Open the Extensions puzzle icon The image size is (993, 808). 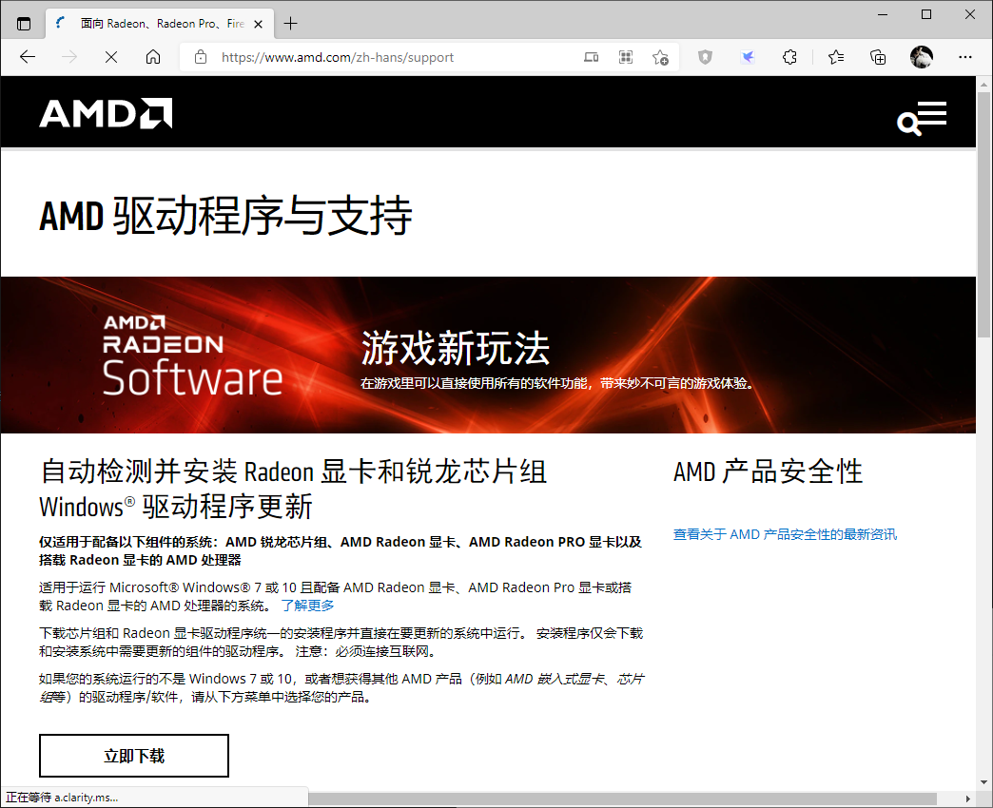789,58
